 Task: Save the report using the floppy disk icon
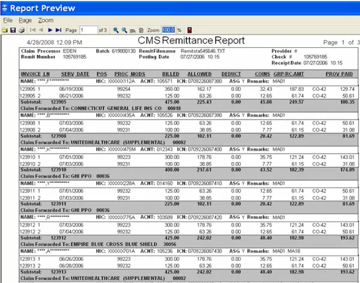tap(13, 30)
